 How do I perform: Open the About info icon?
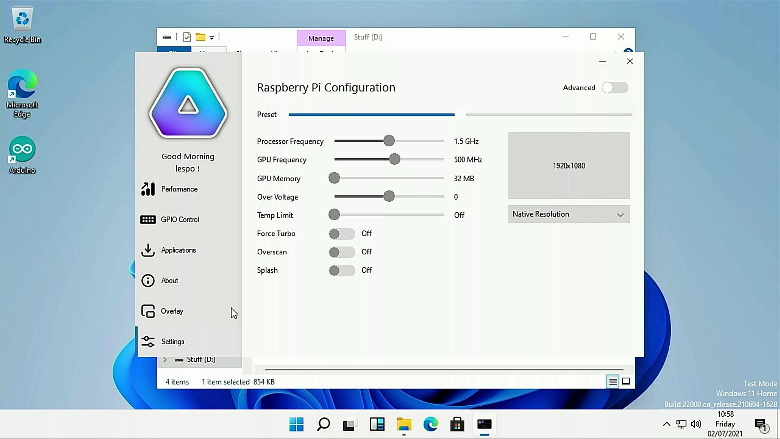(x=148, y=280)
